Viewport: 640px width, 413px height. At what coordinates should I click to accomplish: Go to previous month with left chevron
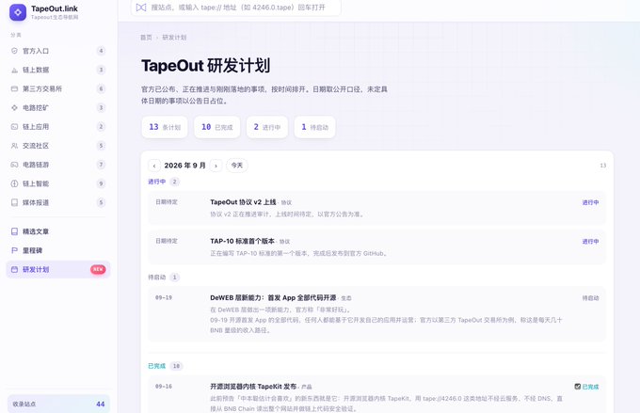click(153, 166)
